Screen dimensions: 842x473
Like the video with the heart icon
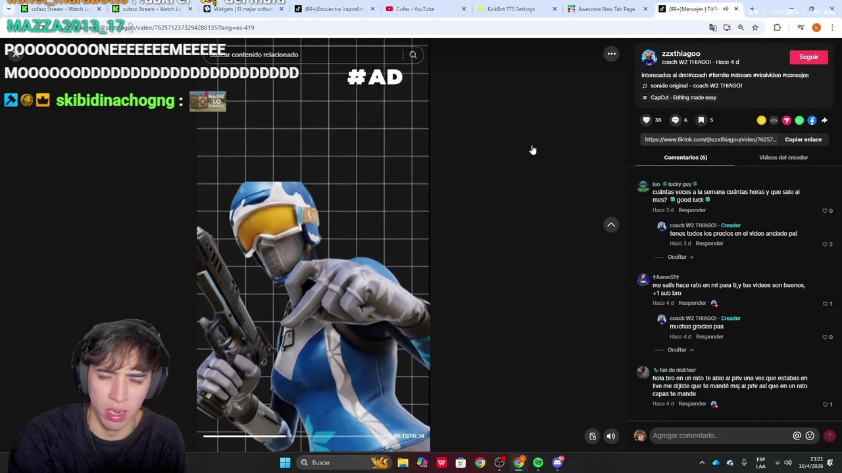[646, 120]
